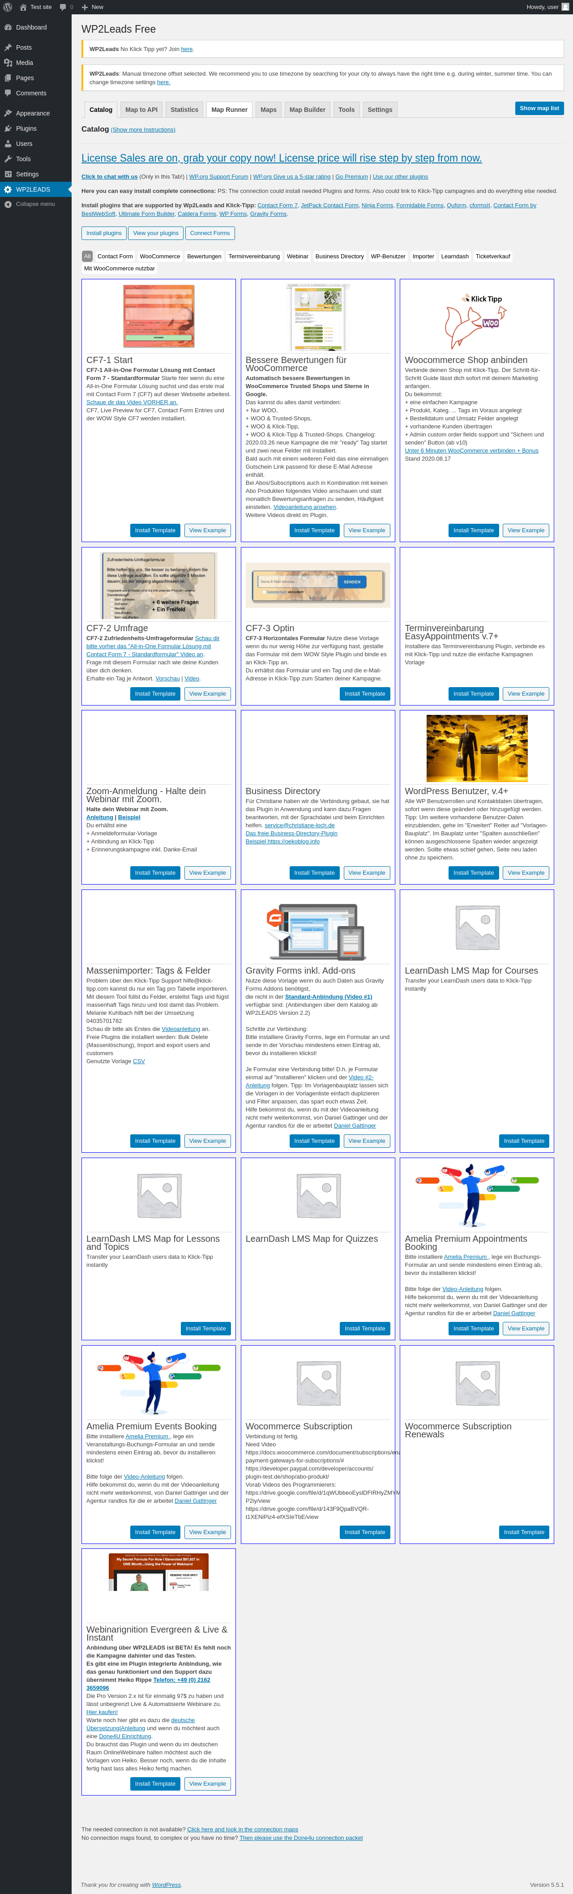The image size is (573, 1894).
Task: Open the WordPress logo menu in admin bar
Action: pyautogui.click(x=8, y=7)
